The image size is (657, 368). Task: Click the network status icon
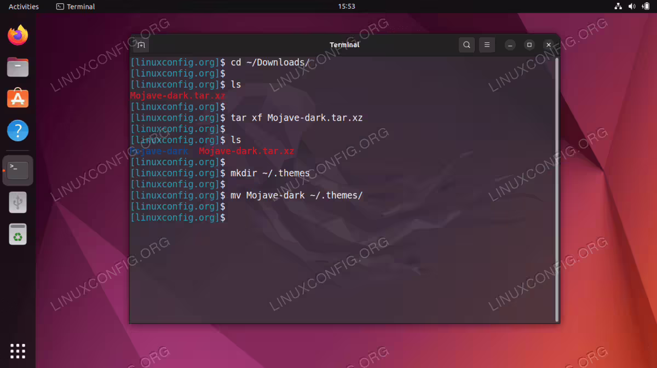[618, 7]
